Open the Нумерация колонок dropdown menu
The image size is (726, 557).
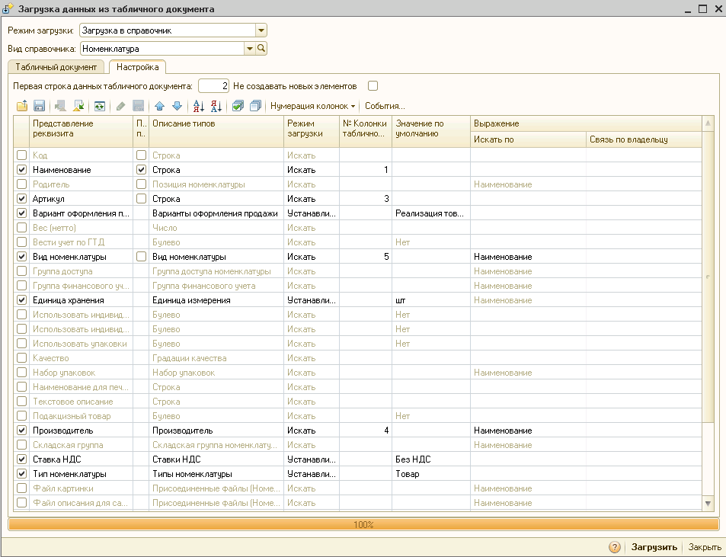[x=313, y=106]
